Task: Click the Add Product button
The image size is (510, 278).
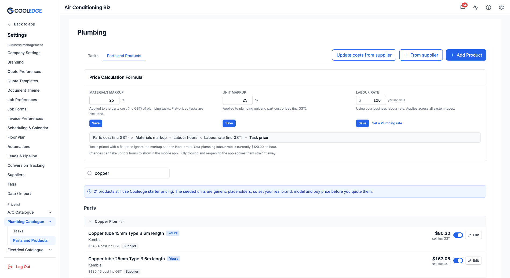Action: tap(466, 55)
